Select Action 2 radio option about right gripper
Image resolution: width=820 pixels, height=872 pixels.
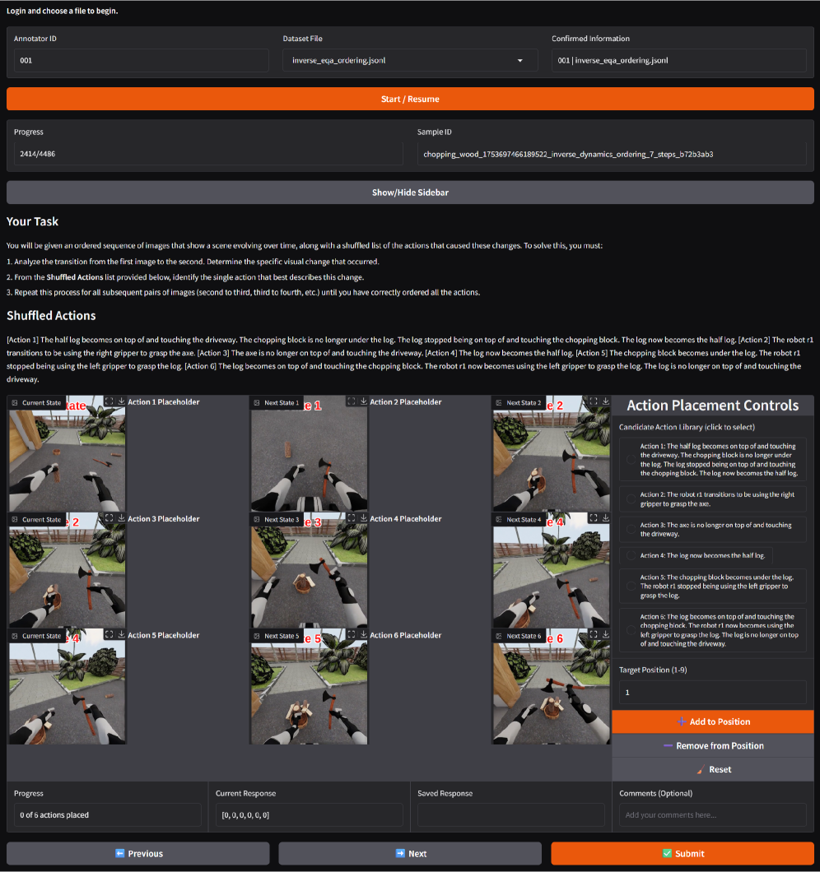pos(631,499)
